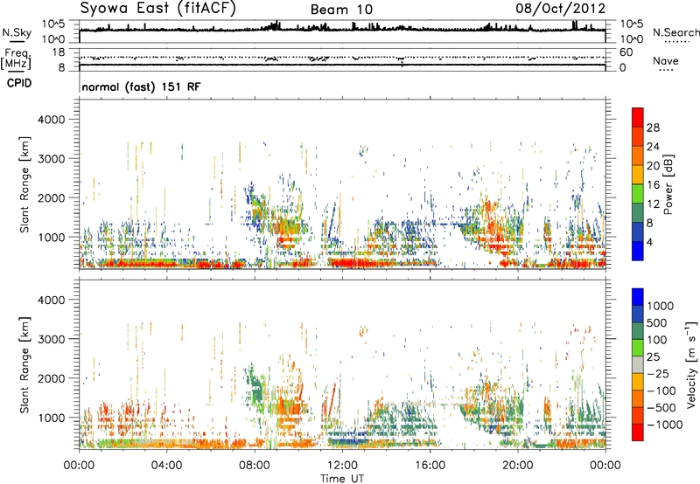Click the '08:00' time axis tick label

coord(255,466)
